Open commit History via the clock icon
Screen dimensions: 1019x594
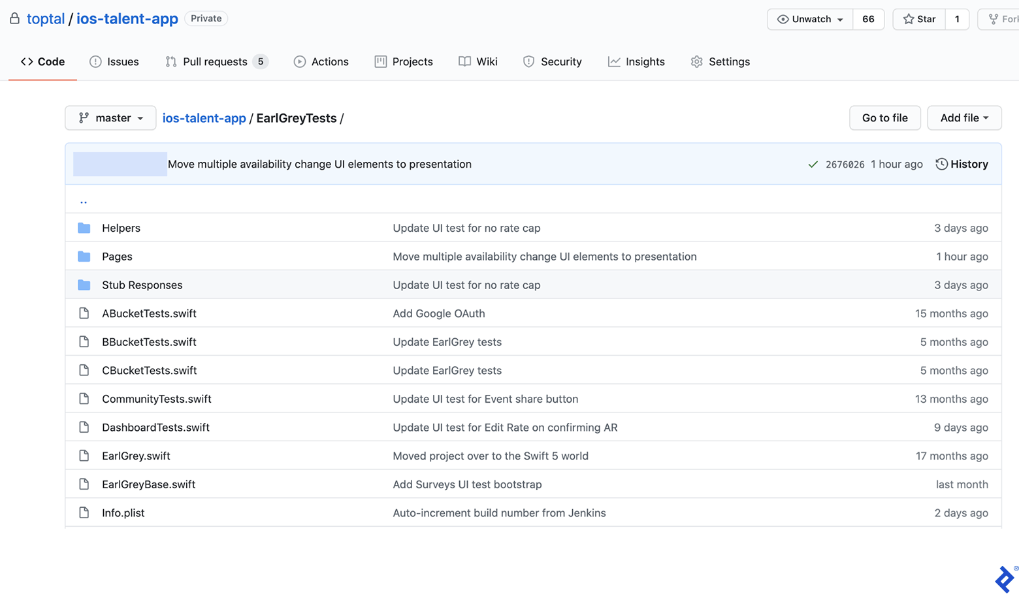[x=941, y=164]
